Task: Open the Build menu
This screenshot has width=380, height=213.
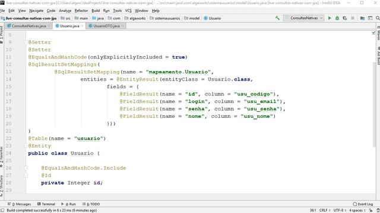Action: click(96, 11)
